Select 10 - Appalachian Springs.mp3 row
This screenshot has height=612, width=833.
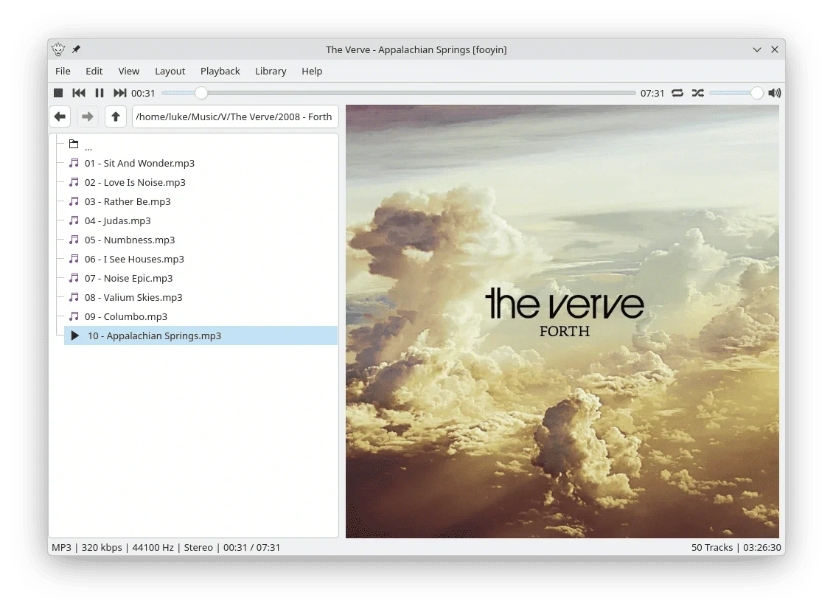[201, 335]
